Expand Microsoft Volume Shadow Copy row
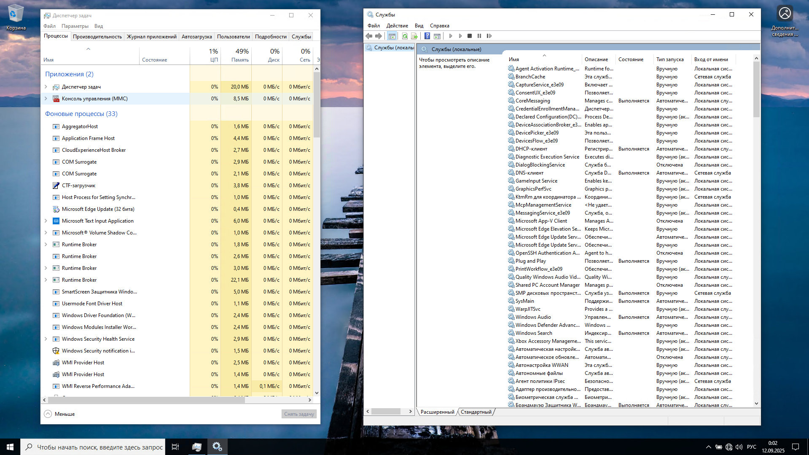 click(46, 233)
